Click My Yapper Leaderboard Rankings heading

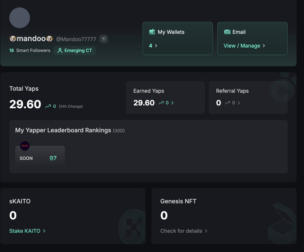(x=63, y=130)
